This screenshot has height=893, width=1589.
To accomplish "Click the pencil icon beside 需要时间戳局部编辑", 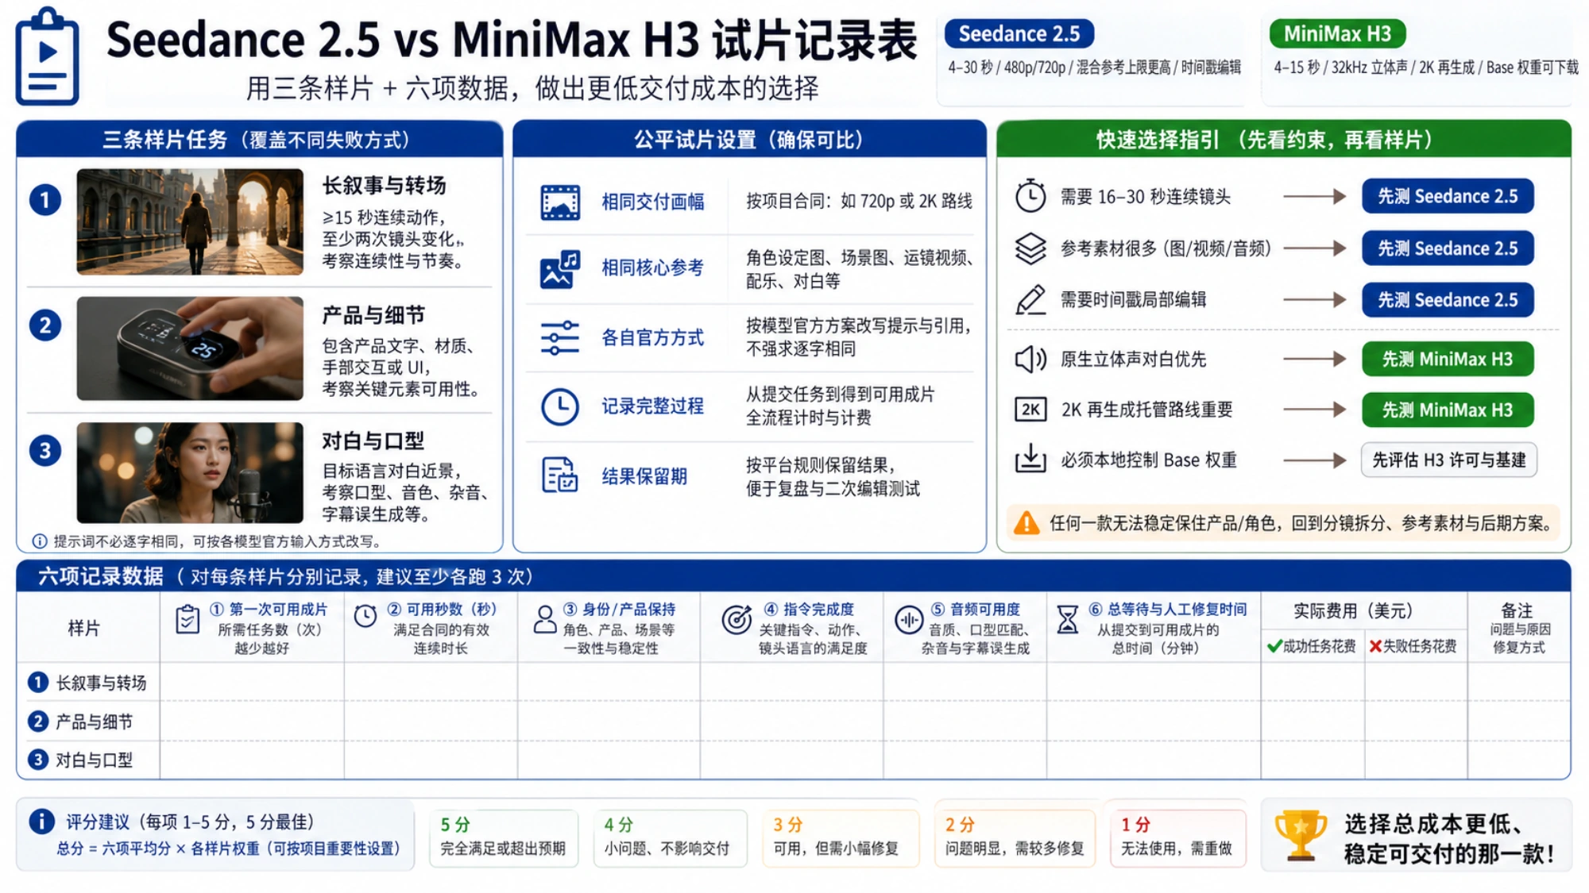I will point(1030,299).
